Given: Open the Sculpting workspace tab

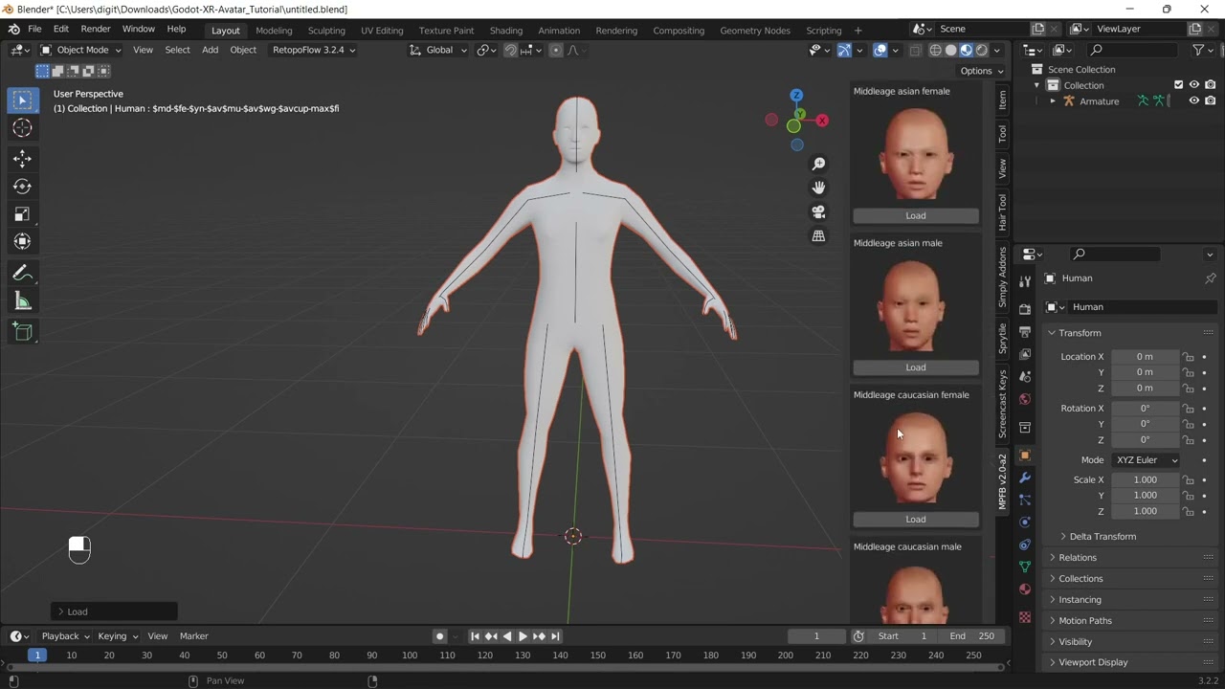Looking at the screenshot, I should tap(326, 31).
